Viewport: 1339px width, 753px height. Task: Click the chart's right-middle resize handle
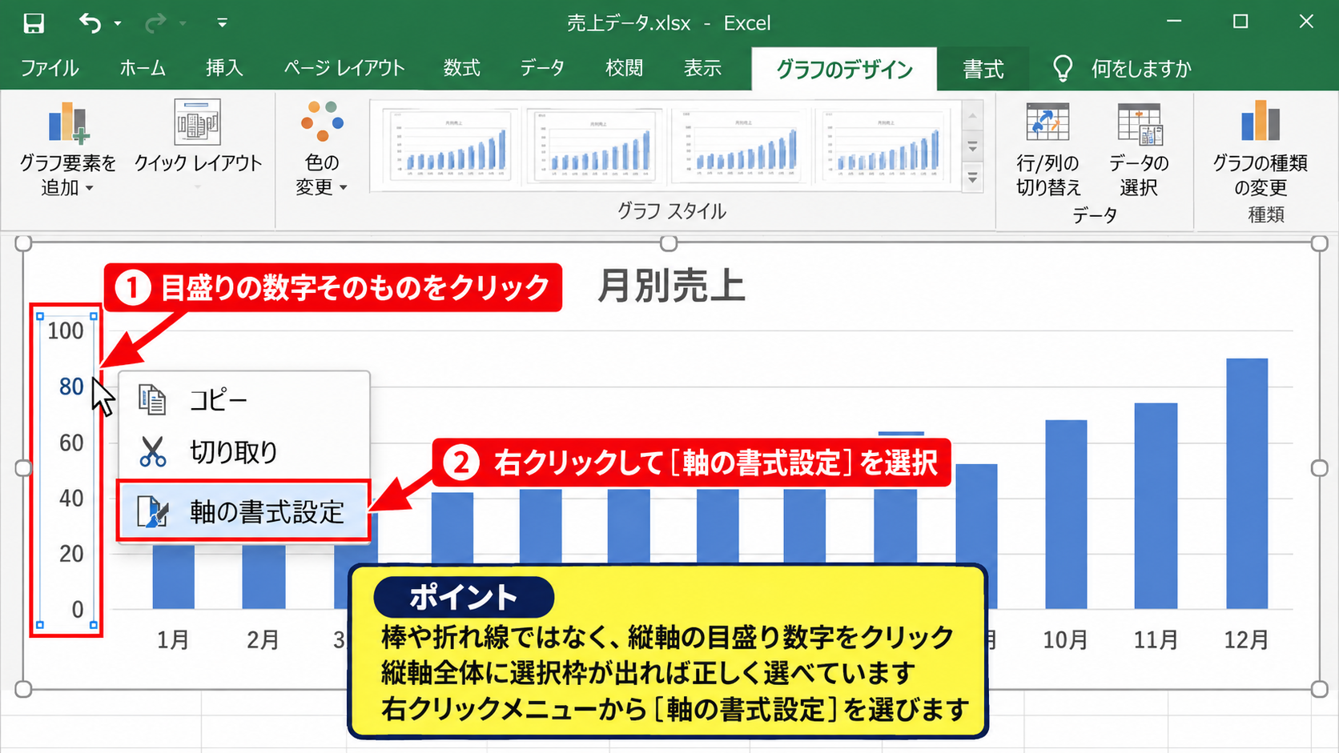[1319, 468]
